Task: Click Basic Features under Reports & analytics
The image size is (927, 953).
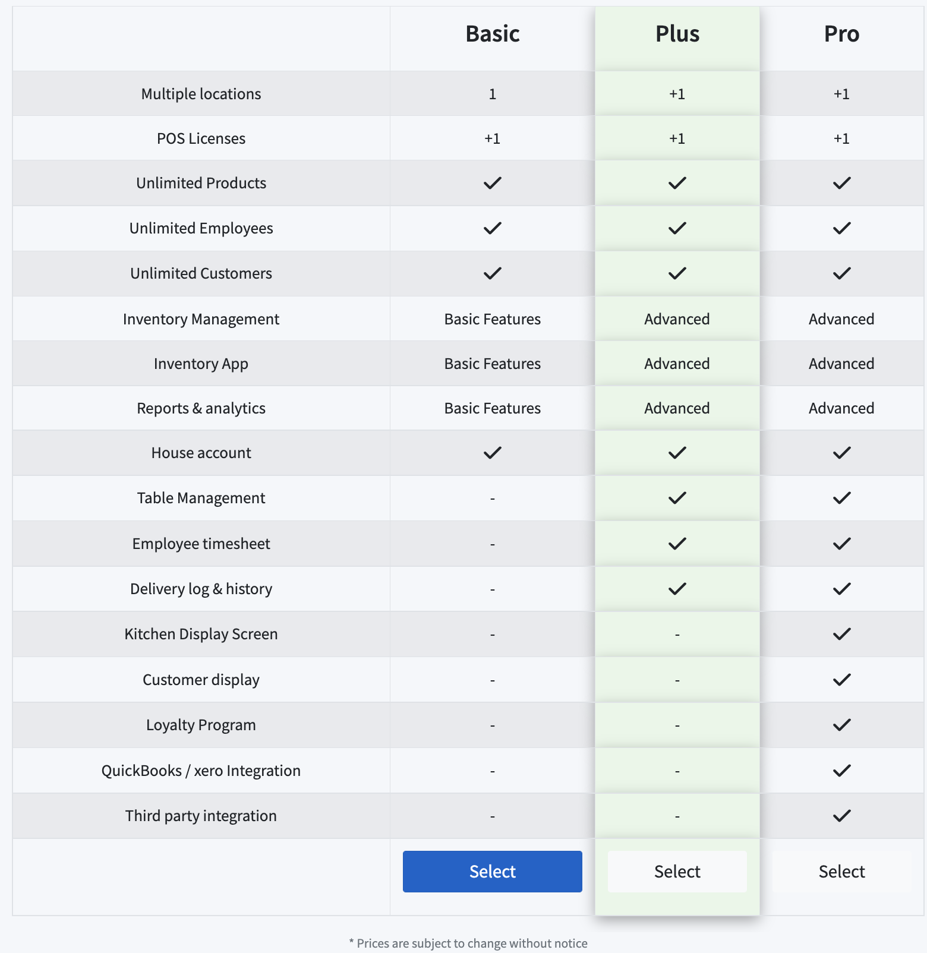Action: pos(492,408)
